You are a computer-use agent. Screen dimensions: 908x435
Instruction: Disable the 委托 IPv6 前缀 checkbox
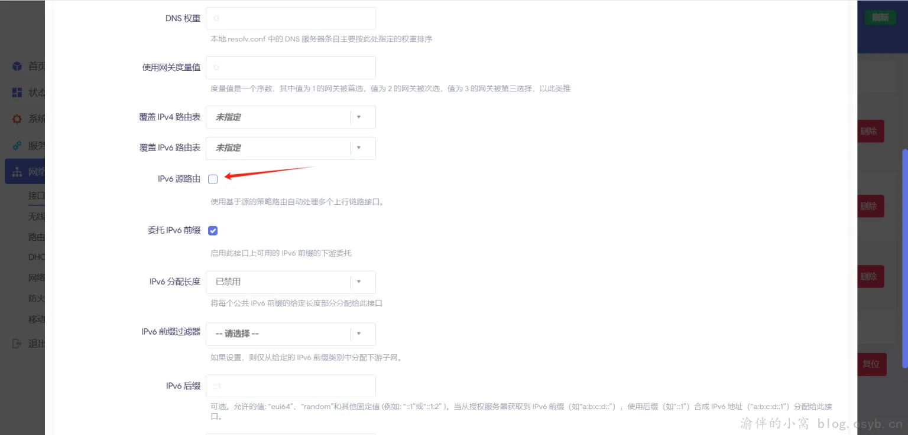point(213,230)
